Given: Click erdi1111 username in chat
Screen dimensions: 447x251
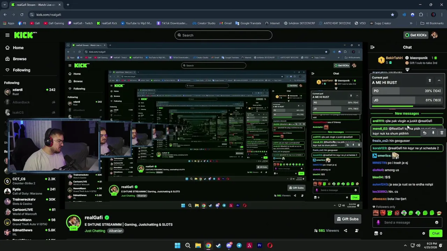Looking at the screenshot, I should tap(378, 121).
